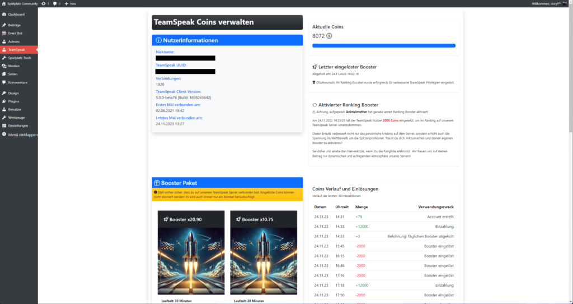
Task: Click the Verwendungszweck column header
Action: [436, 207]
